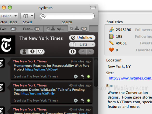Click the timeline scrollbar thumb
The image size is (152, 114).
pos(96,73)
